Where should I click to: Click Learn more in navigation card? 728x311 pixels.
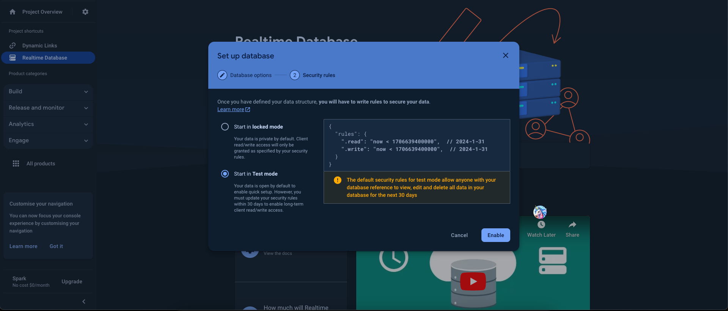[x=24, y=246]
